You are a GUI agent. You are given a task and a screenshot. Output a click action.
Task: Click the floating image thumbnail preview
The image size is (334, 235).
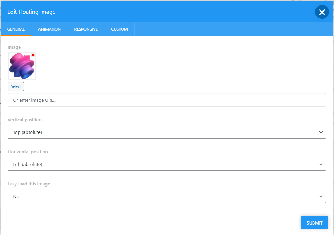point(22,66)
